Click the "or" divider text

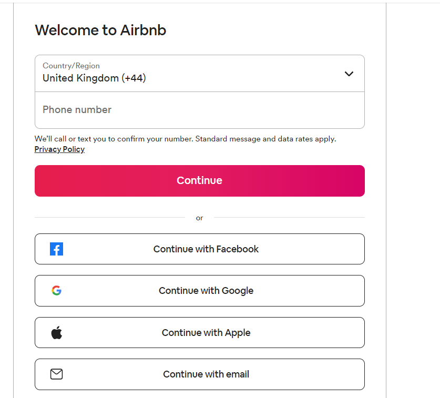tap(199, 218)
